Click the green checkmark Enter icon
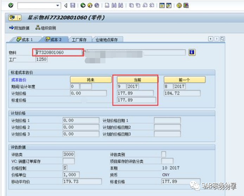 [x=11, y=5]
